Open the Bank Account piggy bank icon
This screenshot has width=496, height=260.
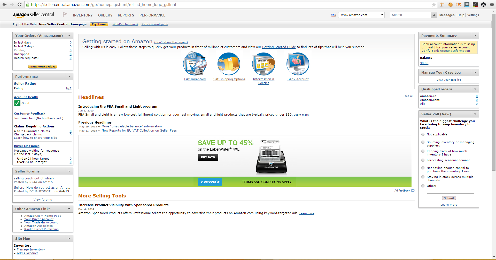298,64
